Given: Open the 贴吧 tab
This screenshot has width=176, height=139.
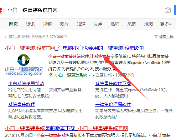Looking at the screenshot, I should [x=115, y=24].
